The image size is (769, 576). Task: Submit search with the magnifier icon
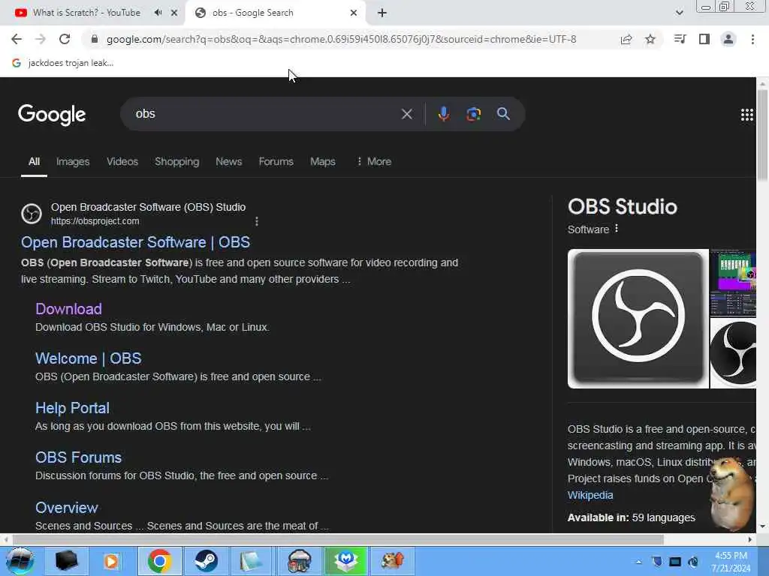(x=503, y=114)
